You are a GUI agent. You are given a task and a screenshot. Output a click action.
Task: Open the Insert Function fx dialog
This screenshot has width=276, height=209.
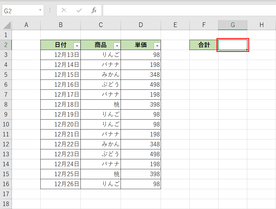94,10
